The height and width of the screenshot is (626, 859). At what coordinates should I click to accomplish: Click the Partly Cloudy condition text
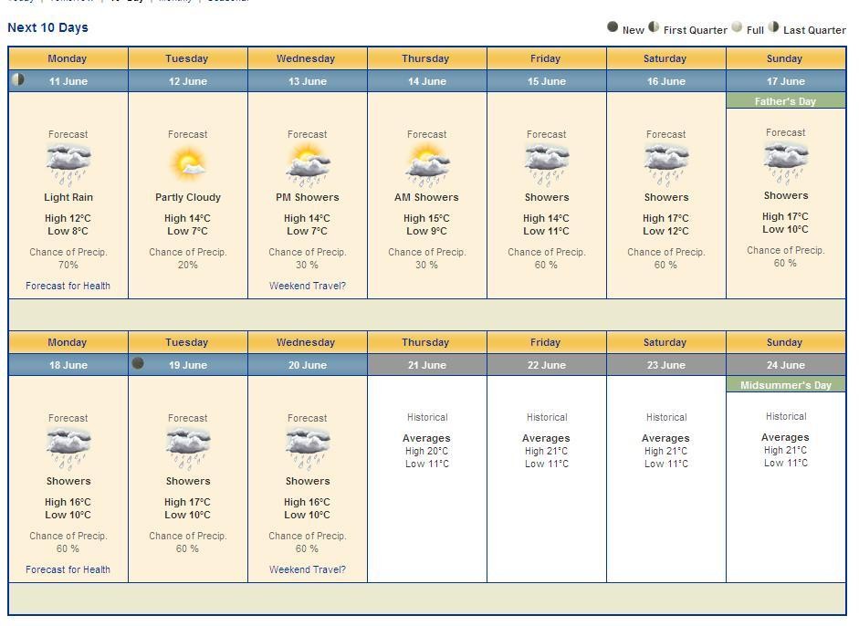point(188,197)
